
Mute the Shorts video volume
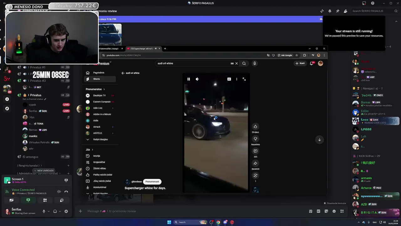pyautogui.click(x=197, y=79)
